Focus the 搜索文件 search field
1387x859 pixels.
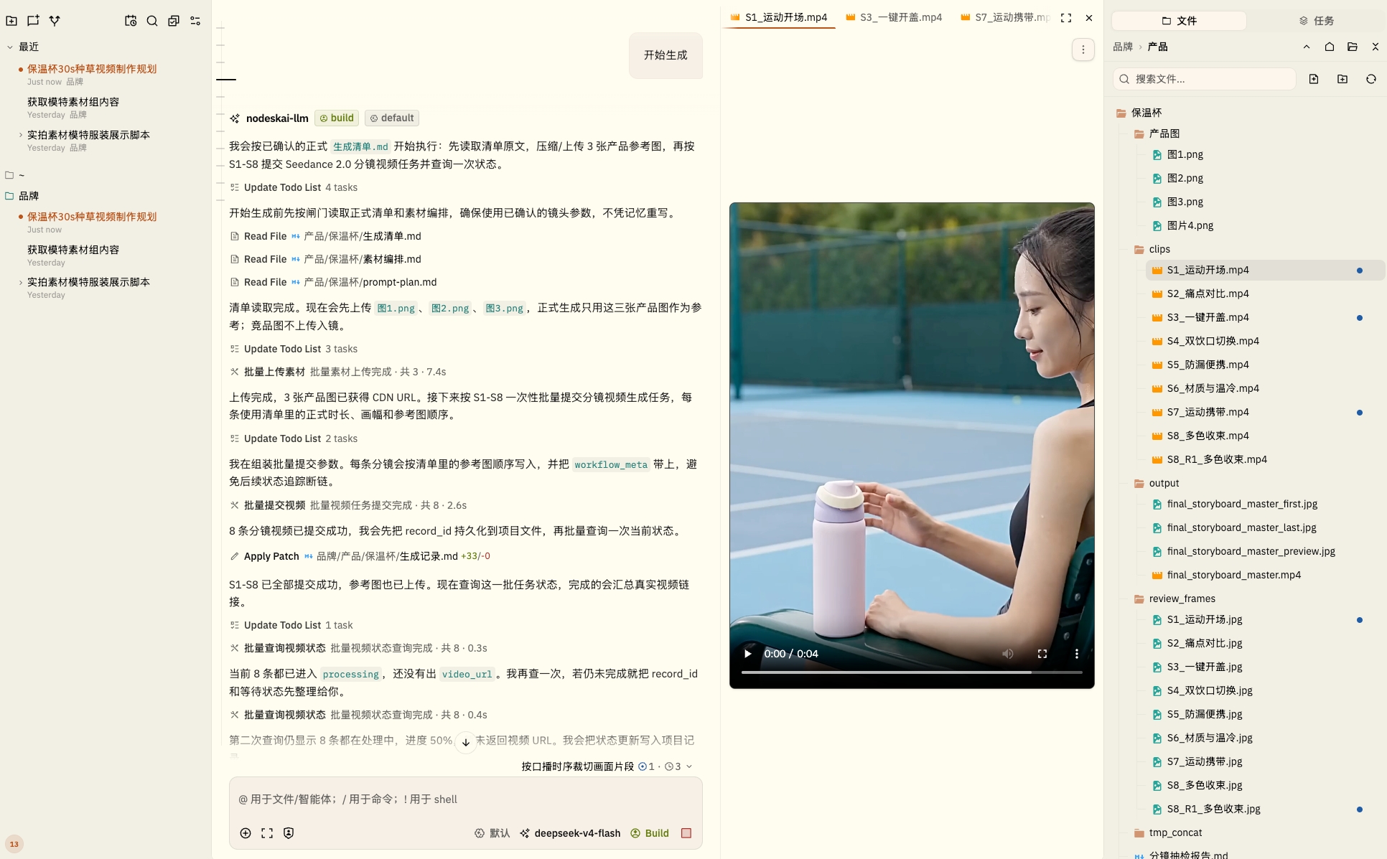pyautogui.click(x=1205, y=79)
